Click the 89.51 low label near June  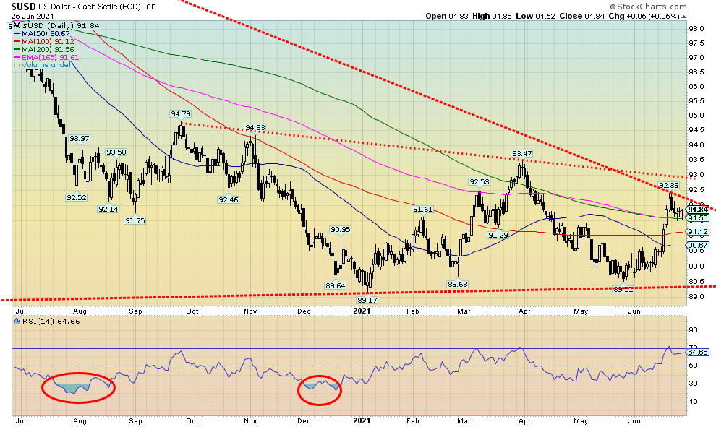click(x=623, y=289)
